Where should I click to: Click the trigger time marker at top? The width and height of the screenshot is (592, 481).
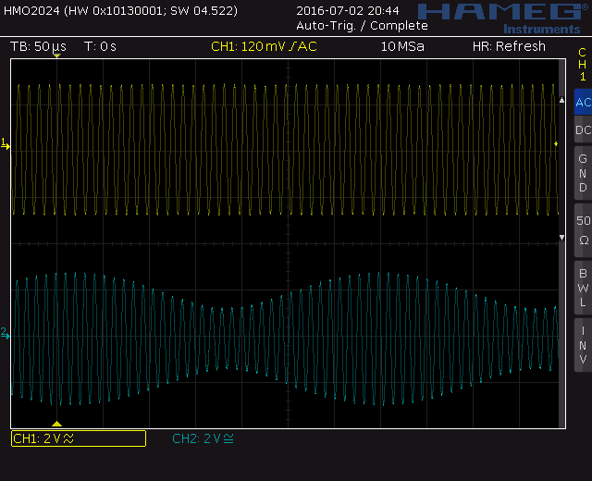[x=56, y=55]
